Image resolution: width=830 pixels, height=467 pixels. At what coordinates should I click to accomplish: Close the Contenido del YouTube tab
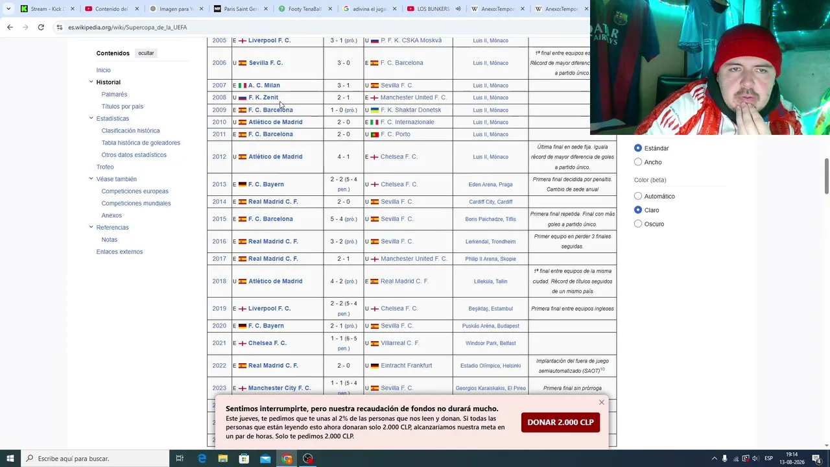point(137,9)
